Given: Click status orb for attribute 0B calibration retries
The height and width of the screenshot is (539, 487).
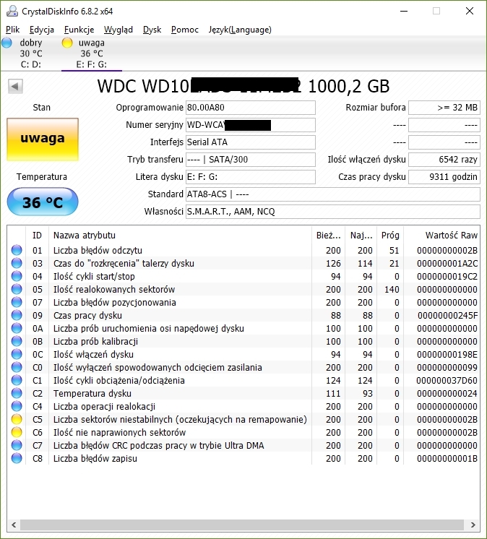Looking at the screenshot, I should click(17, 341).
